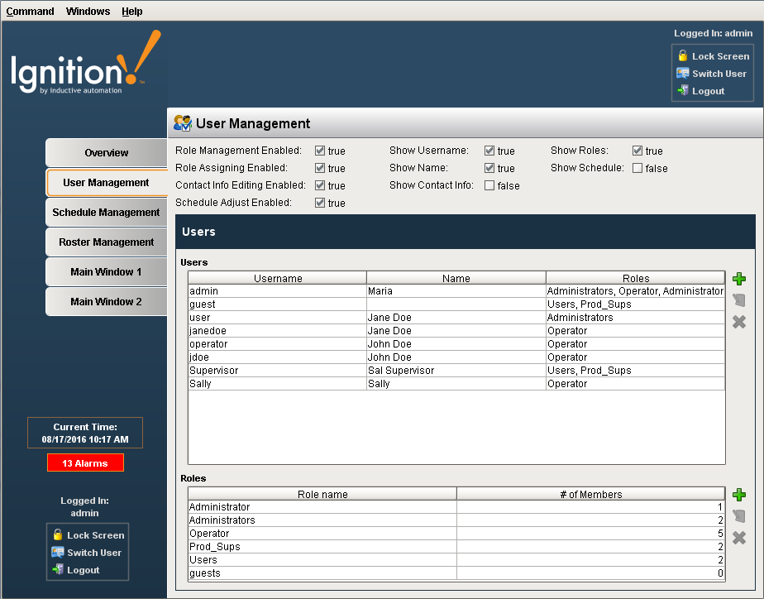Open the Windows menu
This screenshot has height=599, width=764.
(x=88, y=11)
